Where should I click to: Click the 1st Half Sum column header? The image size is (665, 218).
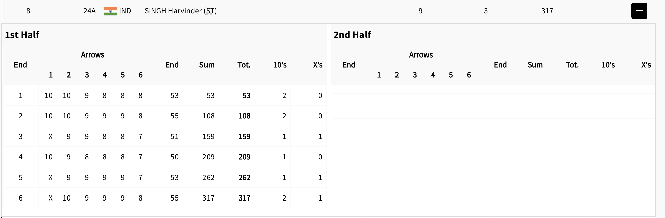click(x=207, y=65)
